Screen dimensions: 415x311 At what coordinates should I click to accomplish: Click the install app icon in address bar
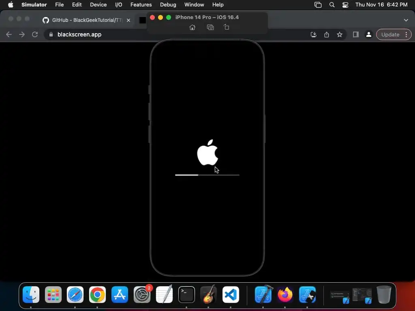314,34
